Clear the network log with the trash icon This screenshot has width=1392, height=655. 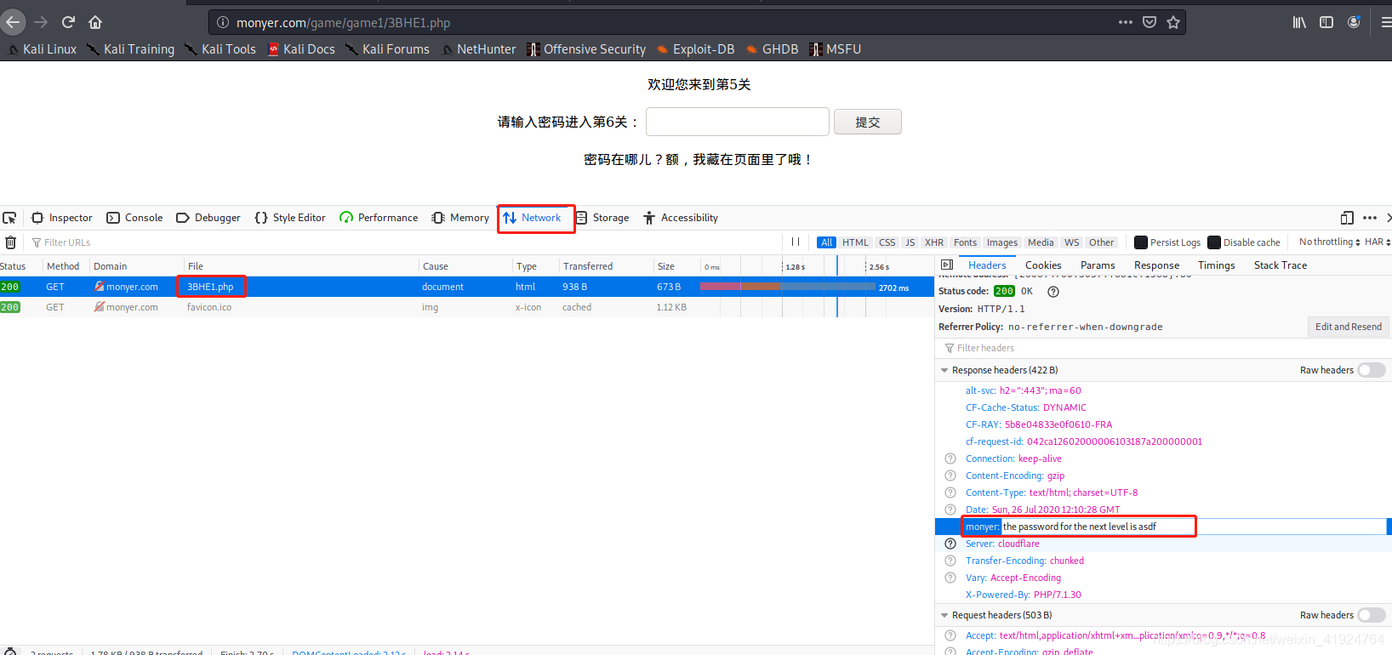pyautogui.click(x=10, y=242)
